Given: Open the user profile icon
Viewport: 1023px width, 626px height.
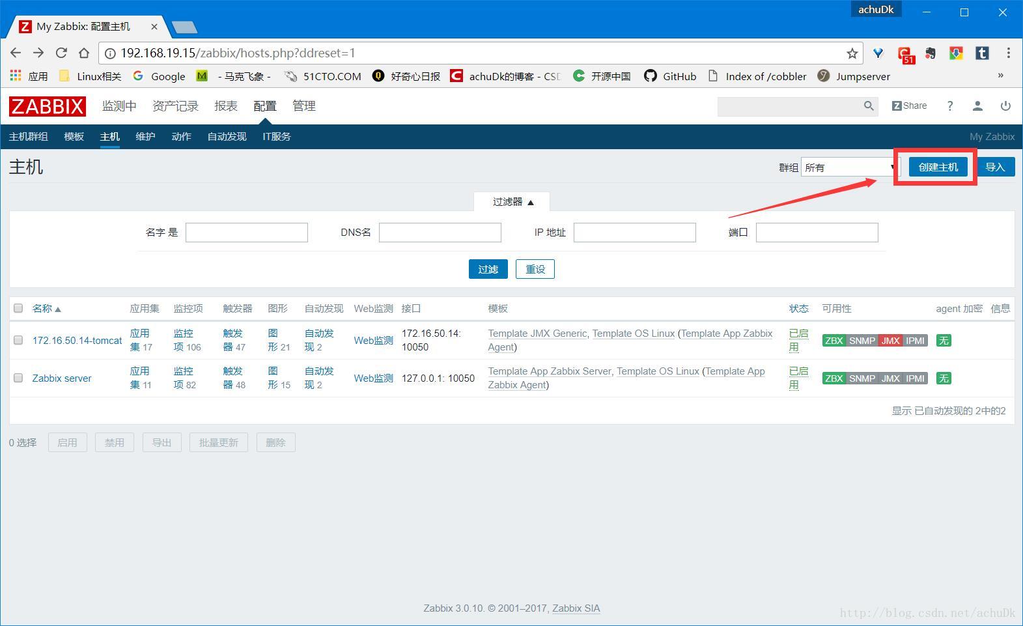Looking at the screenshot, I should click(977, 106).
